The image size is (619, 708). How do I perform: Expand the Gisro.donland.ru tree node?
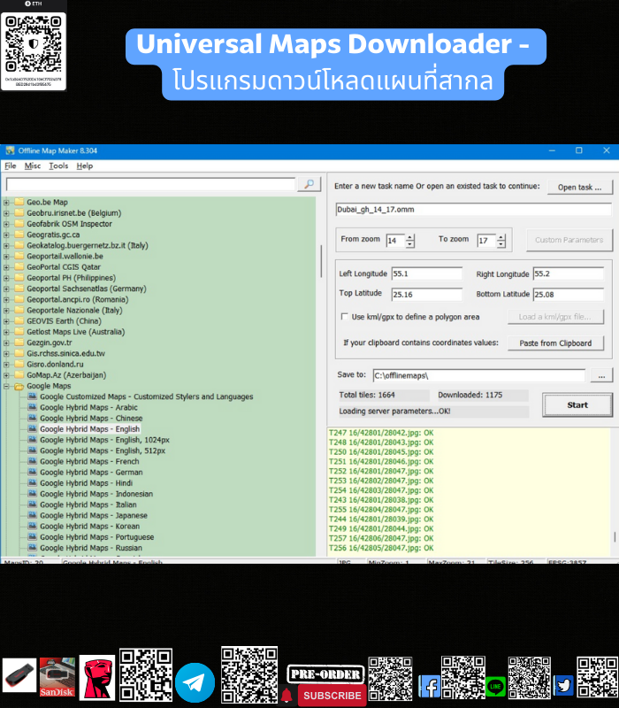6,365
